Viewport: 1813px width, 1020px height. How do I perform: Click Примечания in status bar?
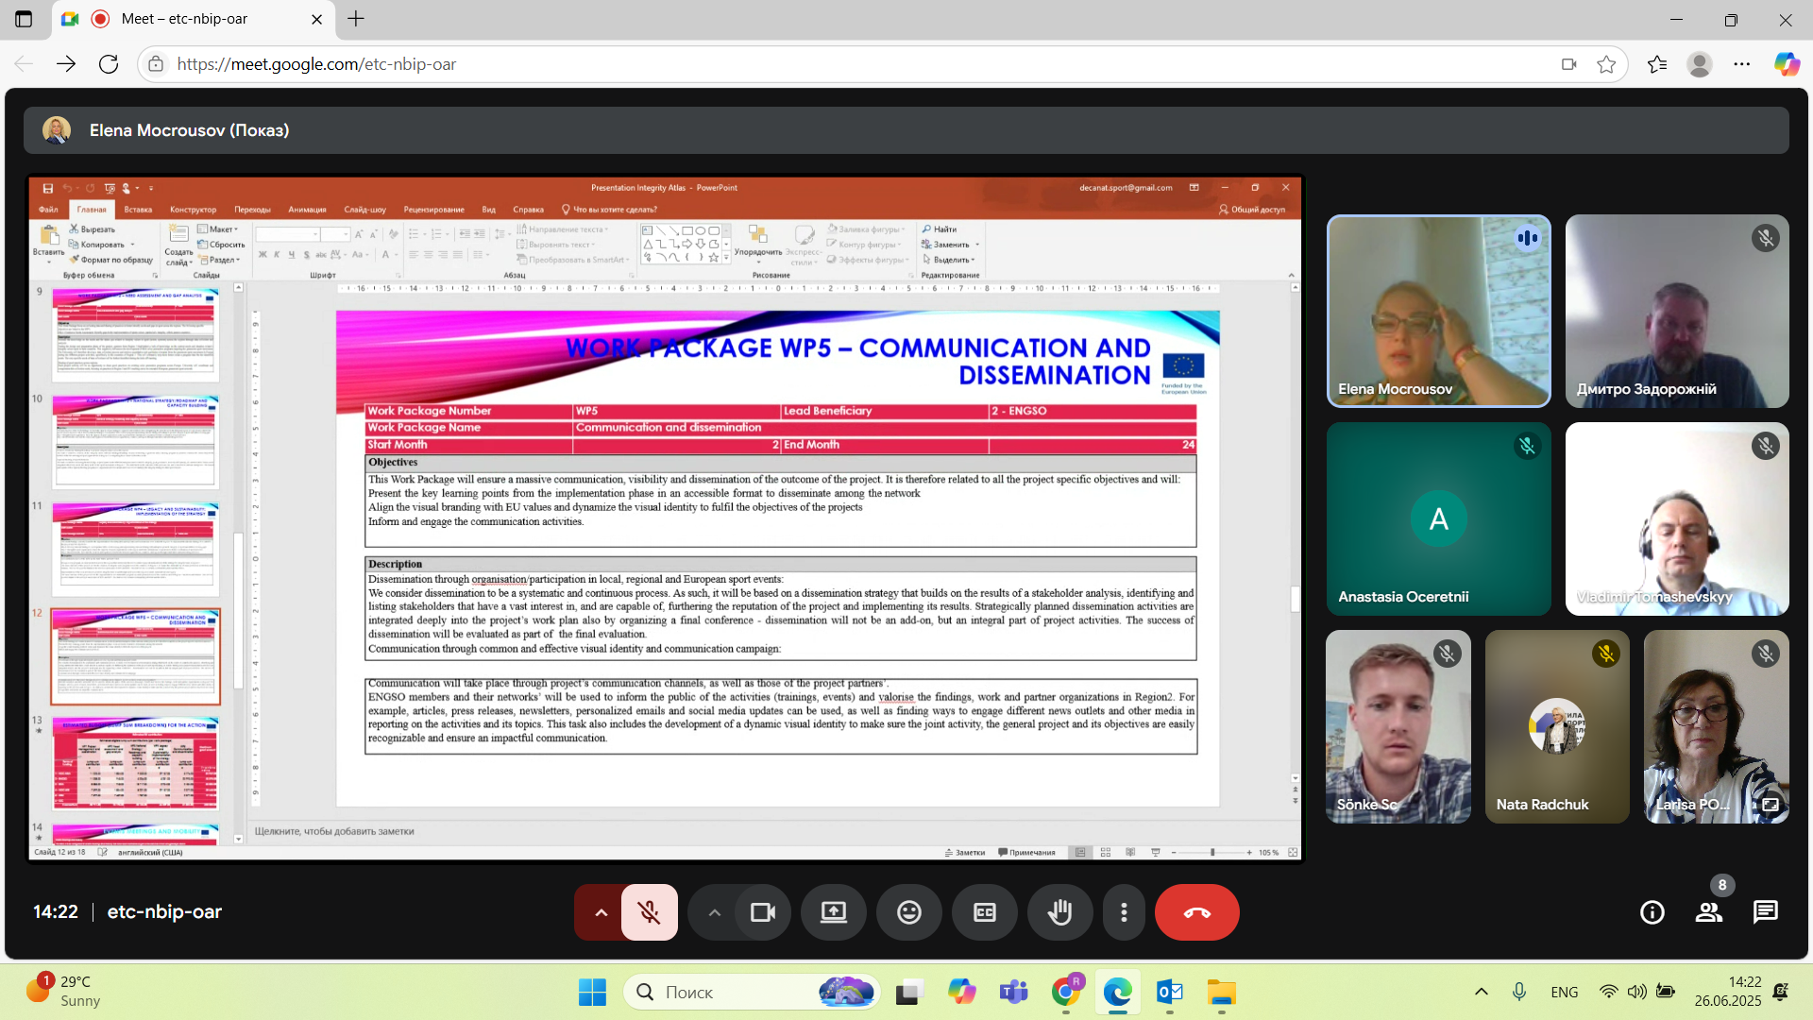point(1026,852)
